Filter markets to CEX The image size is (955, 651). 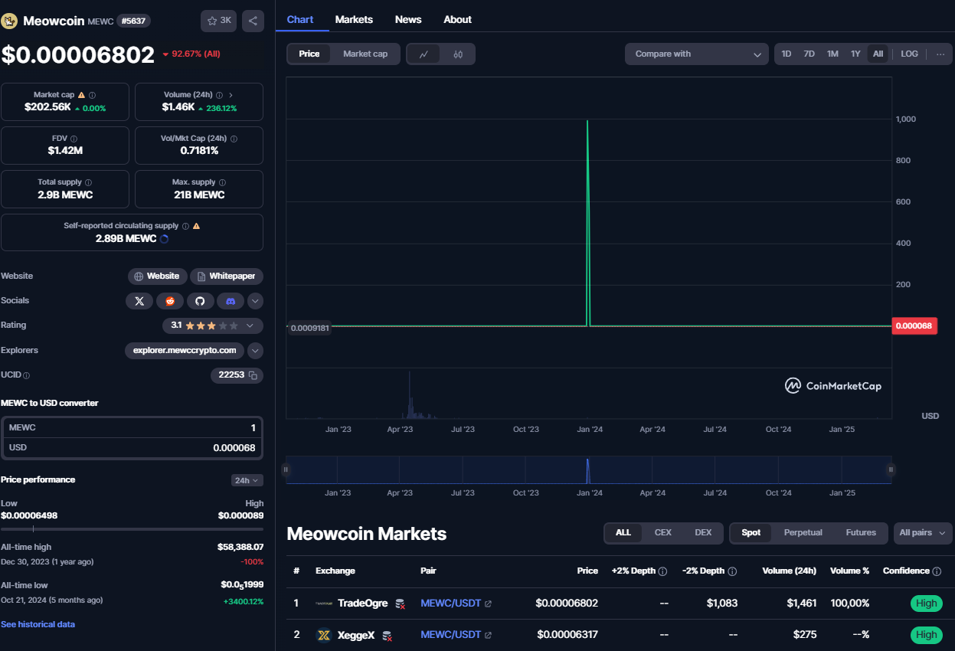click(x=662, y=532)
